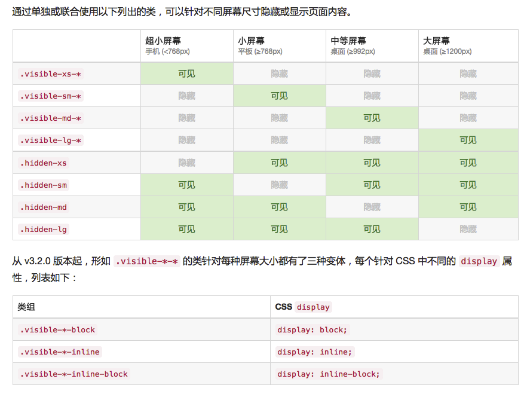Click the .visible-lg-* code label
The width and height of the screenshot is (530, 394).
(x=51, y=140)
